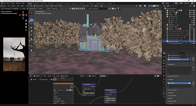Select the Scale tool in viewport toolbar

pos(32,27)
